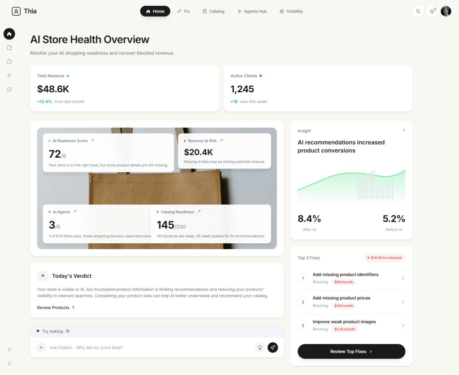Click fix number 1 circle badge
Viewport: 459px width, 375px height.
point(303,278)
